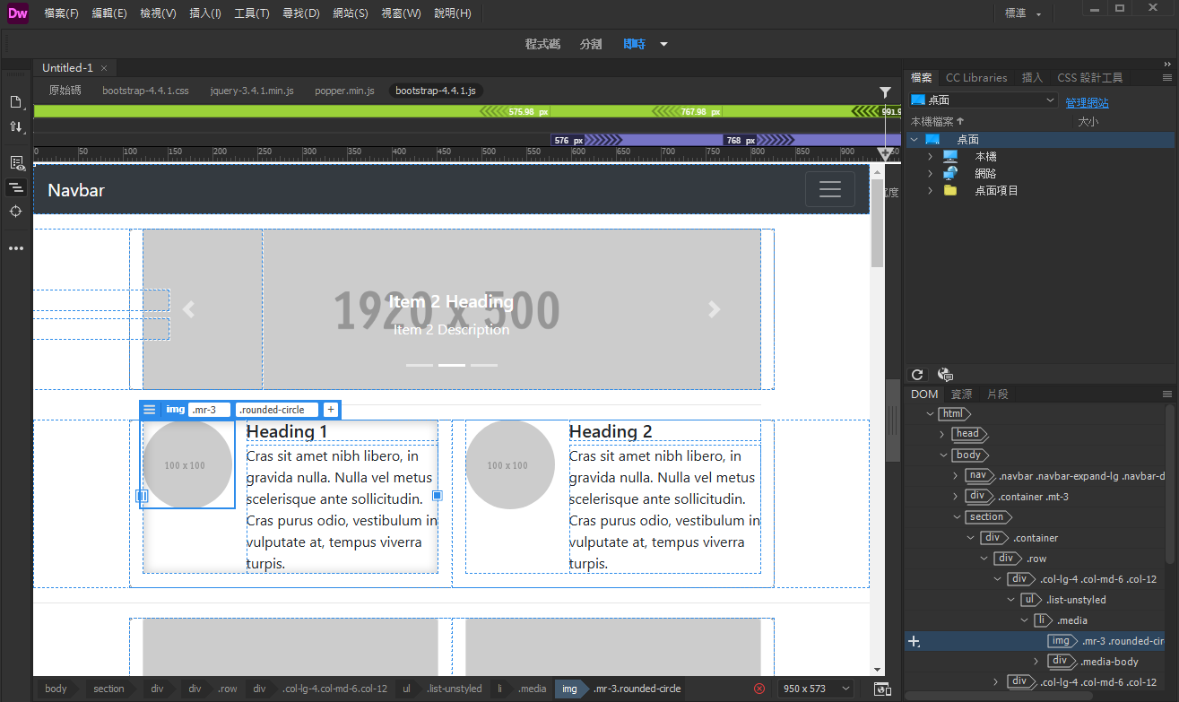This screenshot has height=702, width=1179.
Task: Edit the .rounded-circle class field
Action: [x=276, y=410]
